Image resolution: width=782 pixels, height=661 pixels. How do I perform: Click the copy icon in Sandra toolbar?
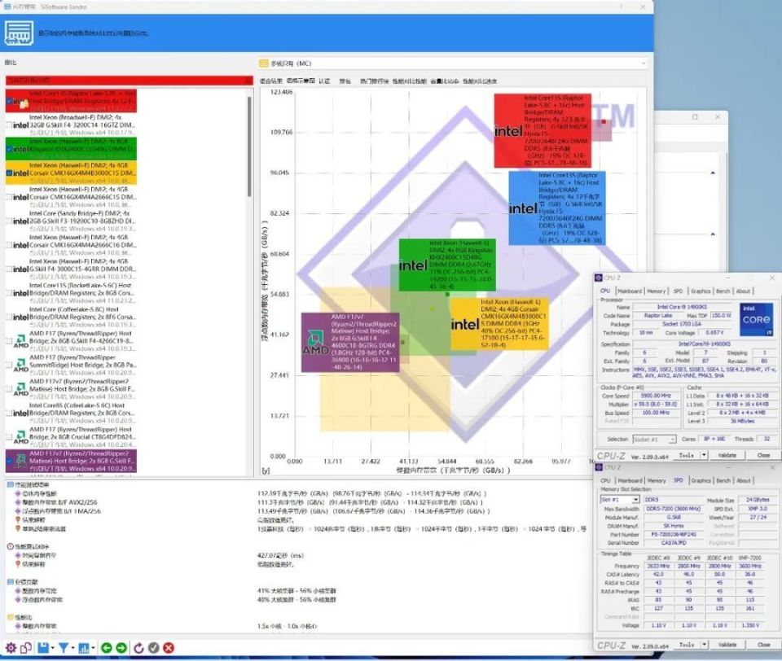(x=26, y=647)
